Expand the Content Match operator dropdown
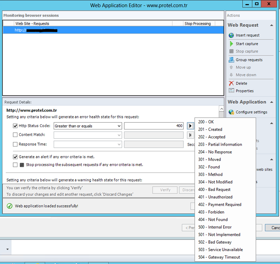Screen dimensions: 280x264 point(87,135)
